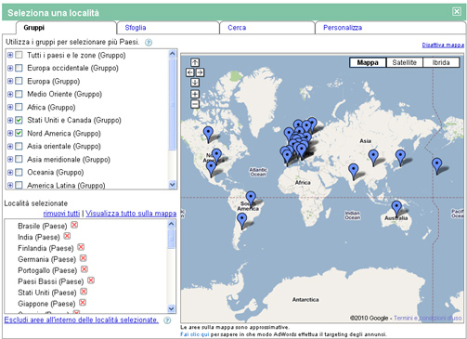This screenshot has width=467, height=339.
Task: Click the Fai clic qui link
Action: pyautogui.click(x=195, y=334)
